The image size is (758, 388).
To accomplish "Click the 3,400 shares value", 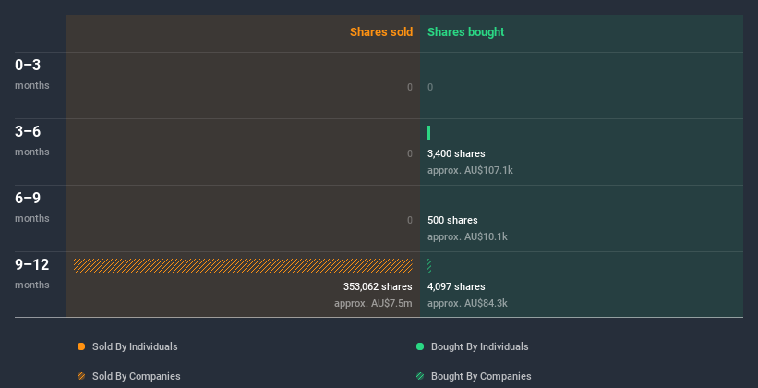I will click(456, 154).
